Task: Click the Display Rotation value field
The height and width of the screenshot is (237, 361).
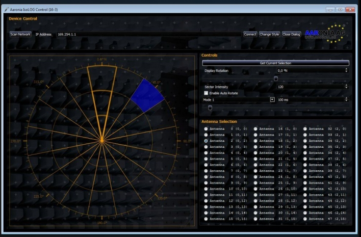Action: click(x=311, y=71)
